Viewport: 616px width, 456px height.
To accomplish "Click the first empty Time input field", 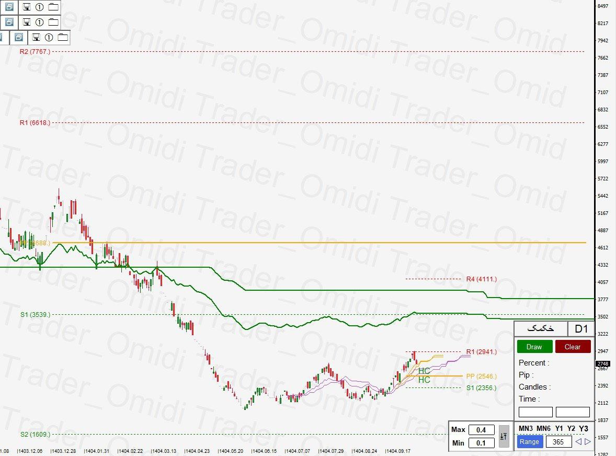I will pyautogui.click(x=535, y=412).
